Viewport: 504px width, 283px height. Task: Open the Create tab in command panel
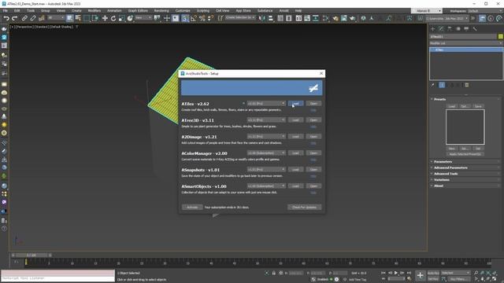pyautogui.click(x=432, y=29)
